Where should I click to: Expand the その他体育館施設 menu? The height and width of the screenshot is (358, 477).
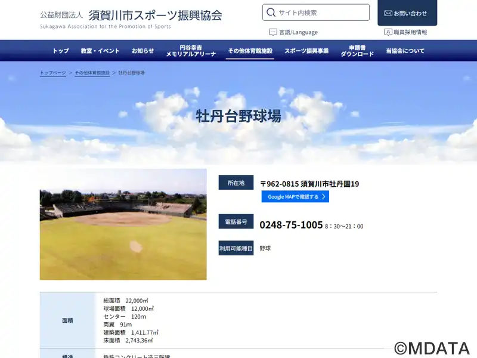250,51
